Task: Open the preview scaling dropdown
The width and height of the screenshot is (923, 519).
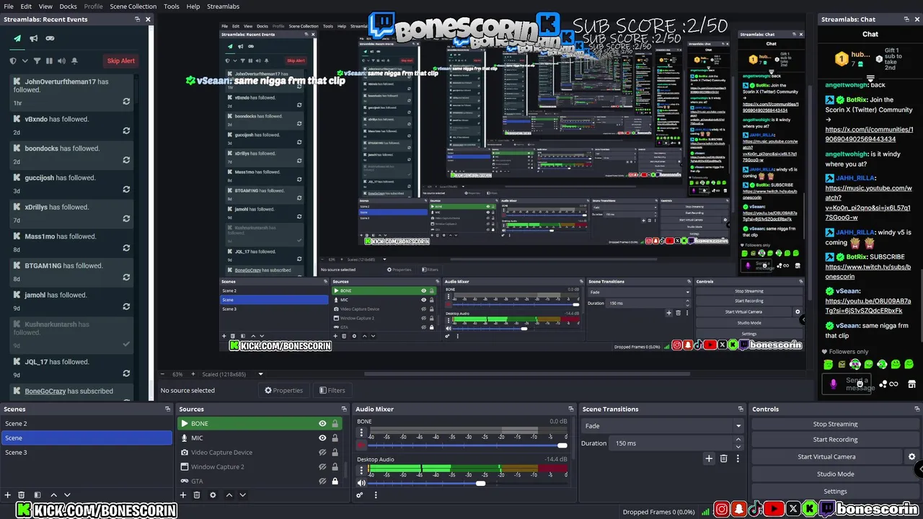Action: point(232,374)
